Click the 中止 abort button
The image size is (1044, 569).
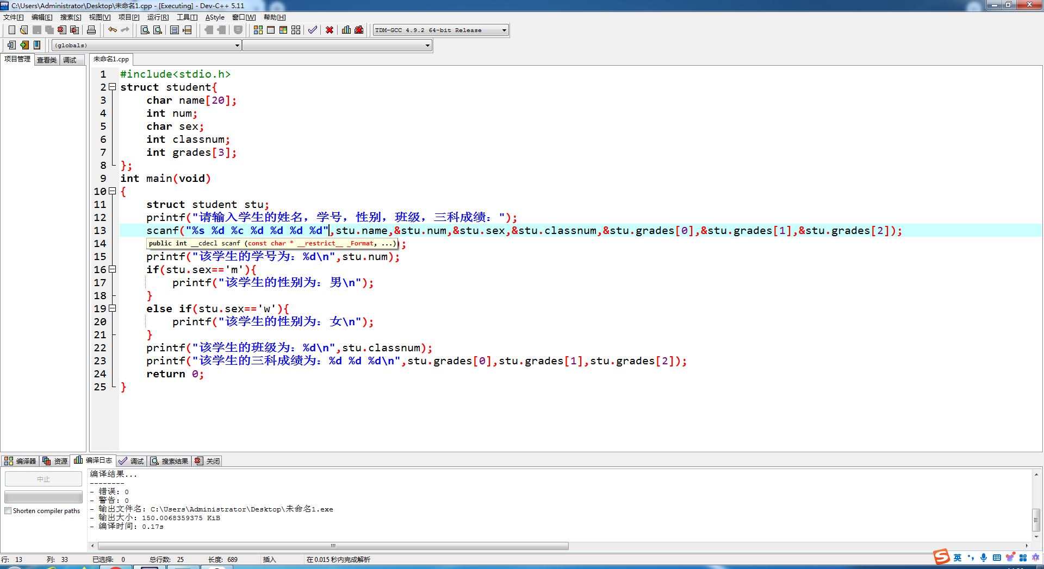point(43,479)
